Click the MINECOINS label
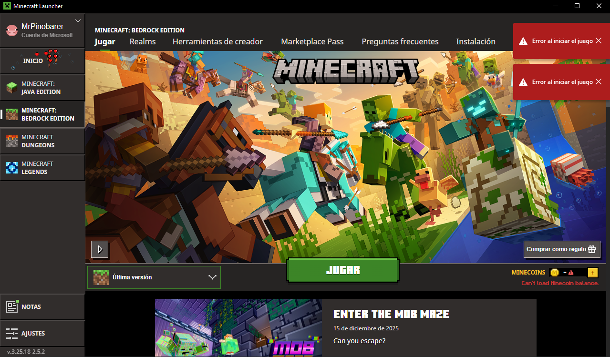The height and width of the screenshot is (357, 610). point(528,273)
